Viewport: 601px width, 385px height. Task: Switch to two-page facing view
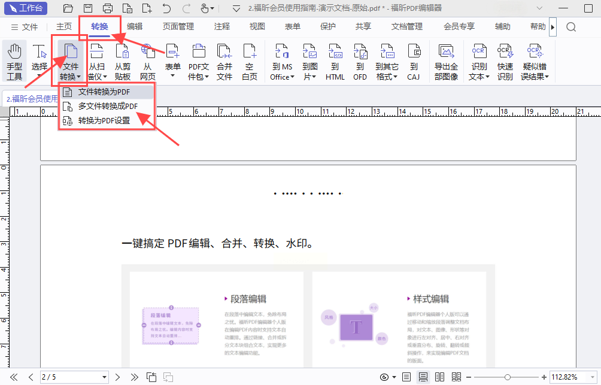(x=440, y=377)
